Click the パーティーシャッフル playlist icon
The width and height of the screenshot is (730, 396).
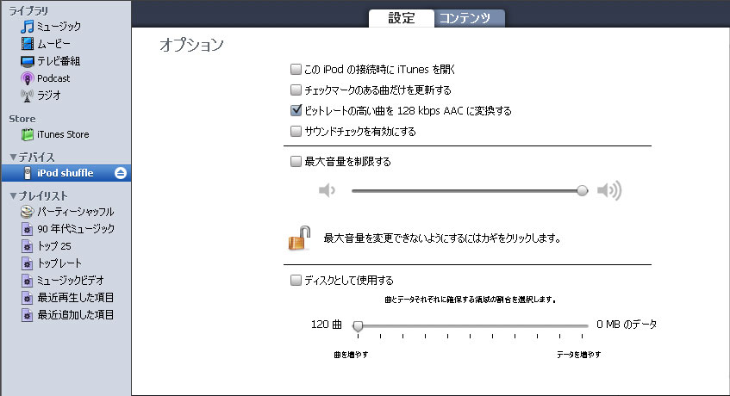[x=27, y=212]
